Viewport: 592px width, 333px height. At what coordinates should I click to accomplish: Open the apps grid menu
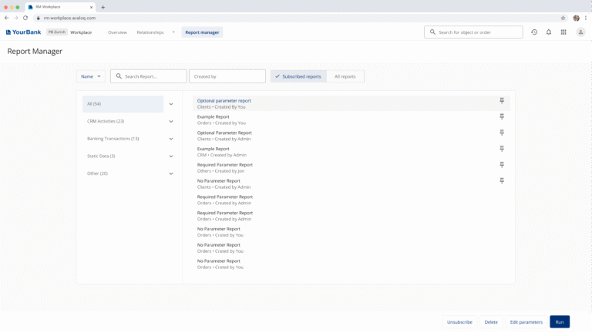563,32
